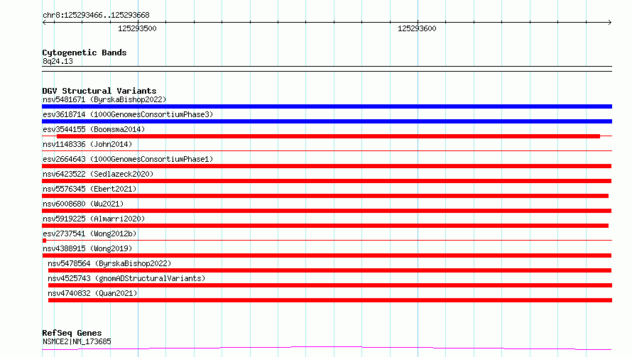632x357 pixels.
Task: Click the small red block under esv2737541
Action: click(x=44, y=241)
